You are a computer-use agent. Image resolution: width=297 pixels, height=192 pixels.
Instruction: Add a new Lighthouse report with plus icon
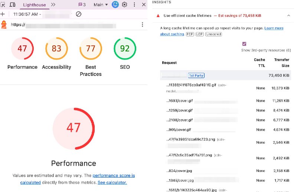(x=3, y=14)
